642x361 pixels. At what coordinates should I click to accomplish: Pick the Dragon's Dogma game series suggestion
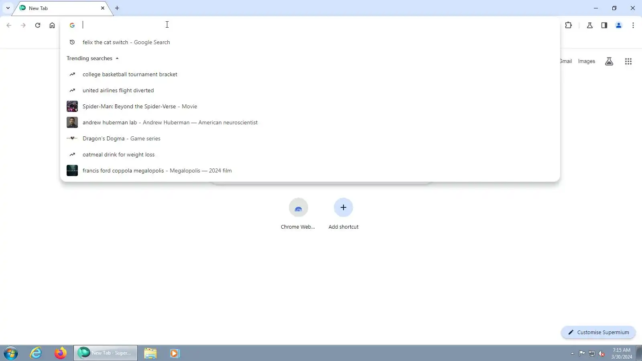coord(310,138)
